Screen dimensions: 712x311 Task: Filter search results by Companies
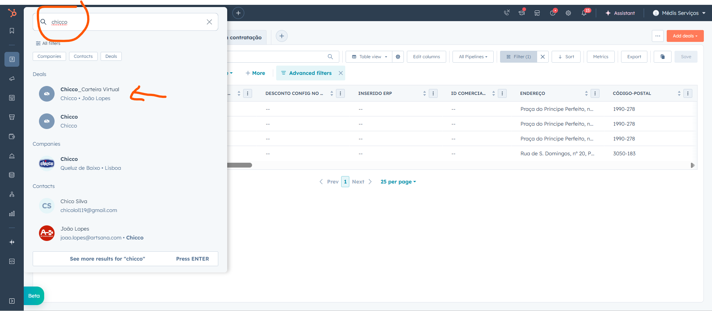click(x=49, y=56)
